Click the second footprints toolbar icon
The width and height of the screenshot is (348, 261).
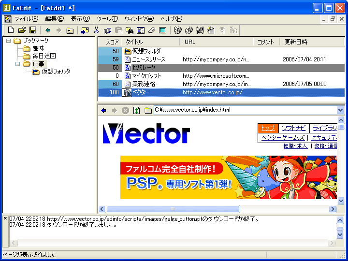pos(188,30)
